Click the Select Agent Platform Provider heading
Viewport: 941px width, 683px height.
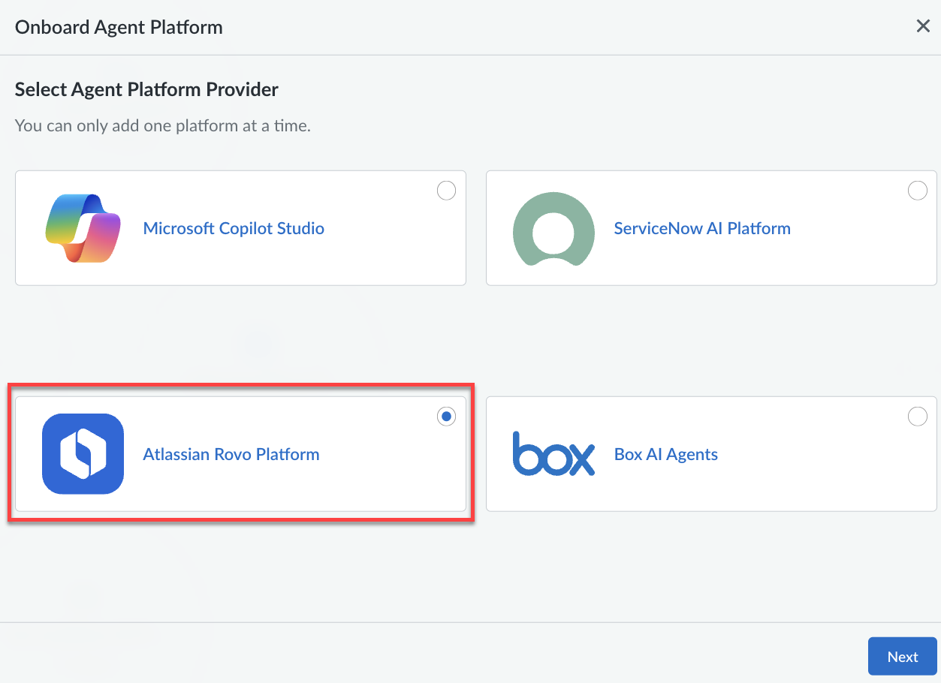(x=146, y=90)
